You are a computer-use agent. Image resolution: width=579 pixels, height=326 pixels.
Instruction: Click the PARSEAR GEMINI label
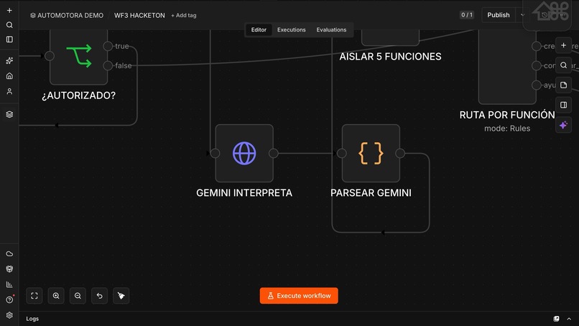(371, 192)
